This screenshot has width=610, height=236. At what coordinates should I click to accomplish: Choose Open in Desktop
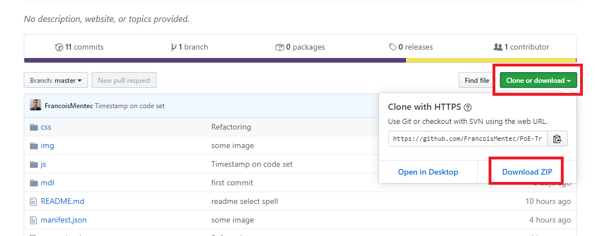click(428, 172)
